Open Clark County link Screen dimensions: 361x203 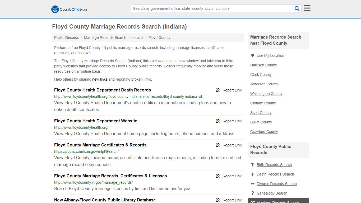pos(261,75)
